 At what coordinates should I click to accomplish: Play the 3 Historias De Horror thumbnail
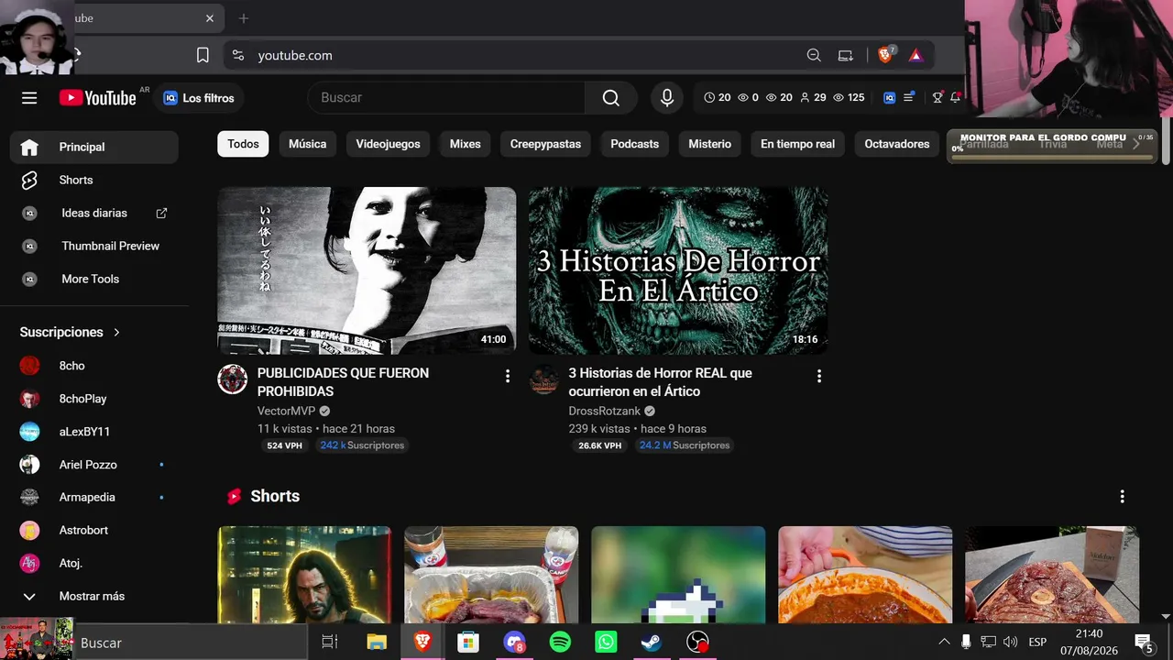tap(678, 270)
